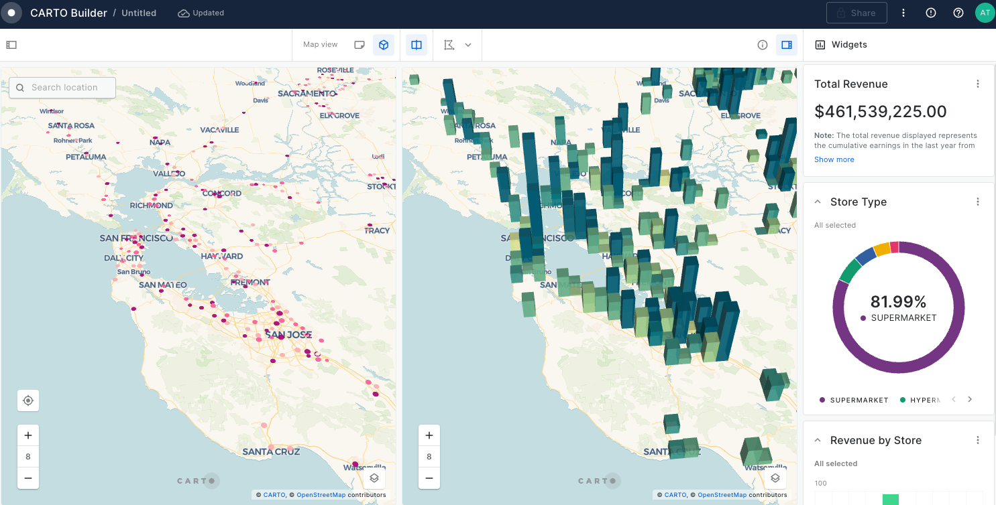Enable the 3D view cube icon
Viewport: 996px width, 505px height.
tap(384, 45)
